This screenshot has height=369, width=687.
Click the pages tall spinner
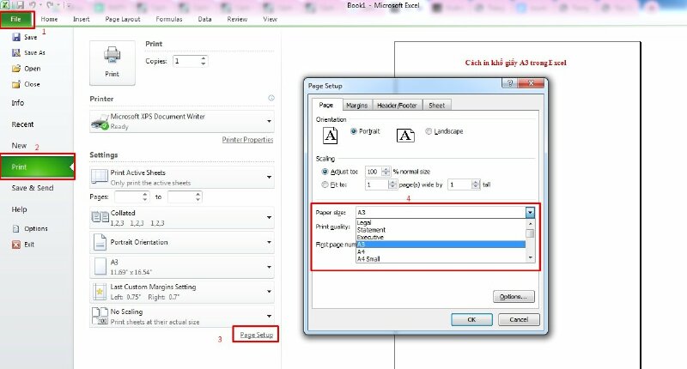point(476,184)
